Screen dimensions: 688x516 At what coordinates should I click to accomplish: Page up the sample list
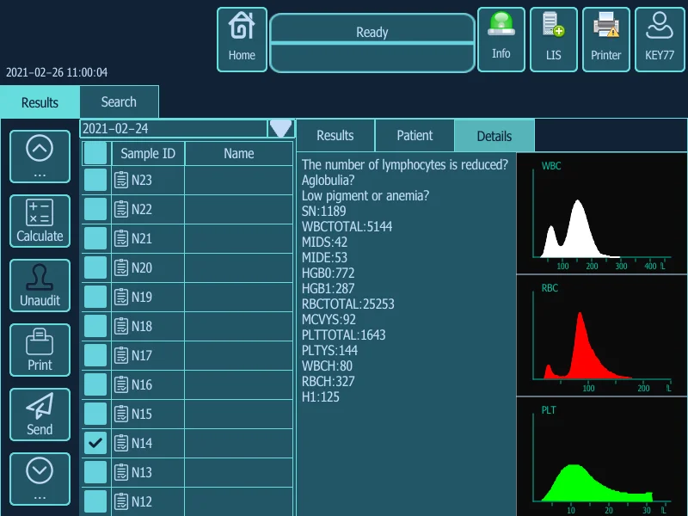[x=40, y=157]
